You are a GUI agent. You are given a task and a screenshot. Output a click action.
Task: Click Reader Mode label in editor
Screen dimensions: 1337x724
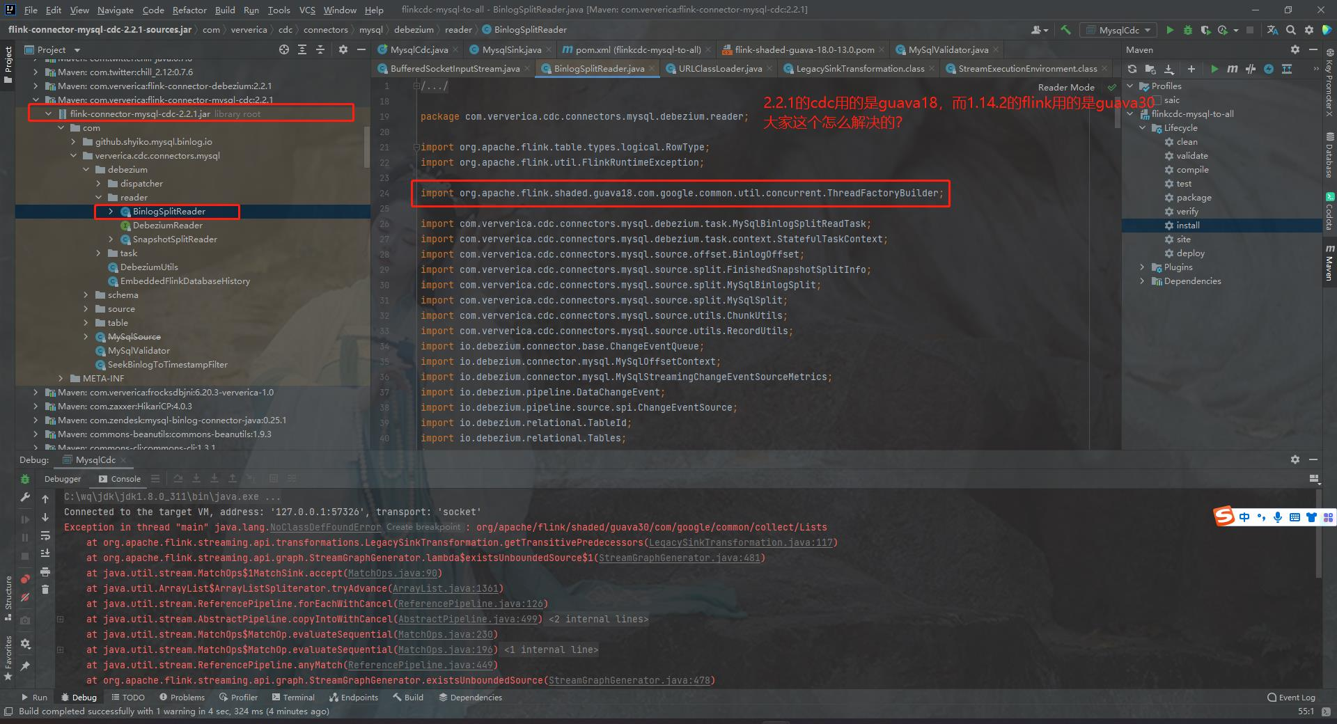point(1066,88)
